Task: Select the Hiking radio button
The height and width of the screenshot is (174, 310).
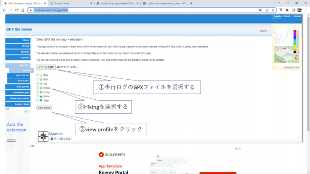Action: [38, 88]
